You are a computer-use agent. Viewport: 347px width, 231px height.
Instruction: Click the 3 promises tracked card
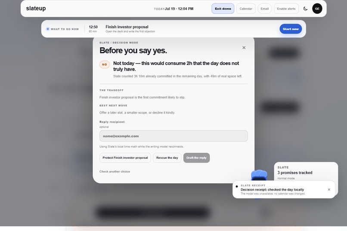point(306,172)
